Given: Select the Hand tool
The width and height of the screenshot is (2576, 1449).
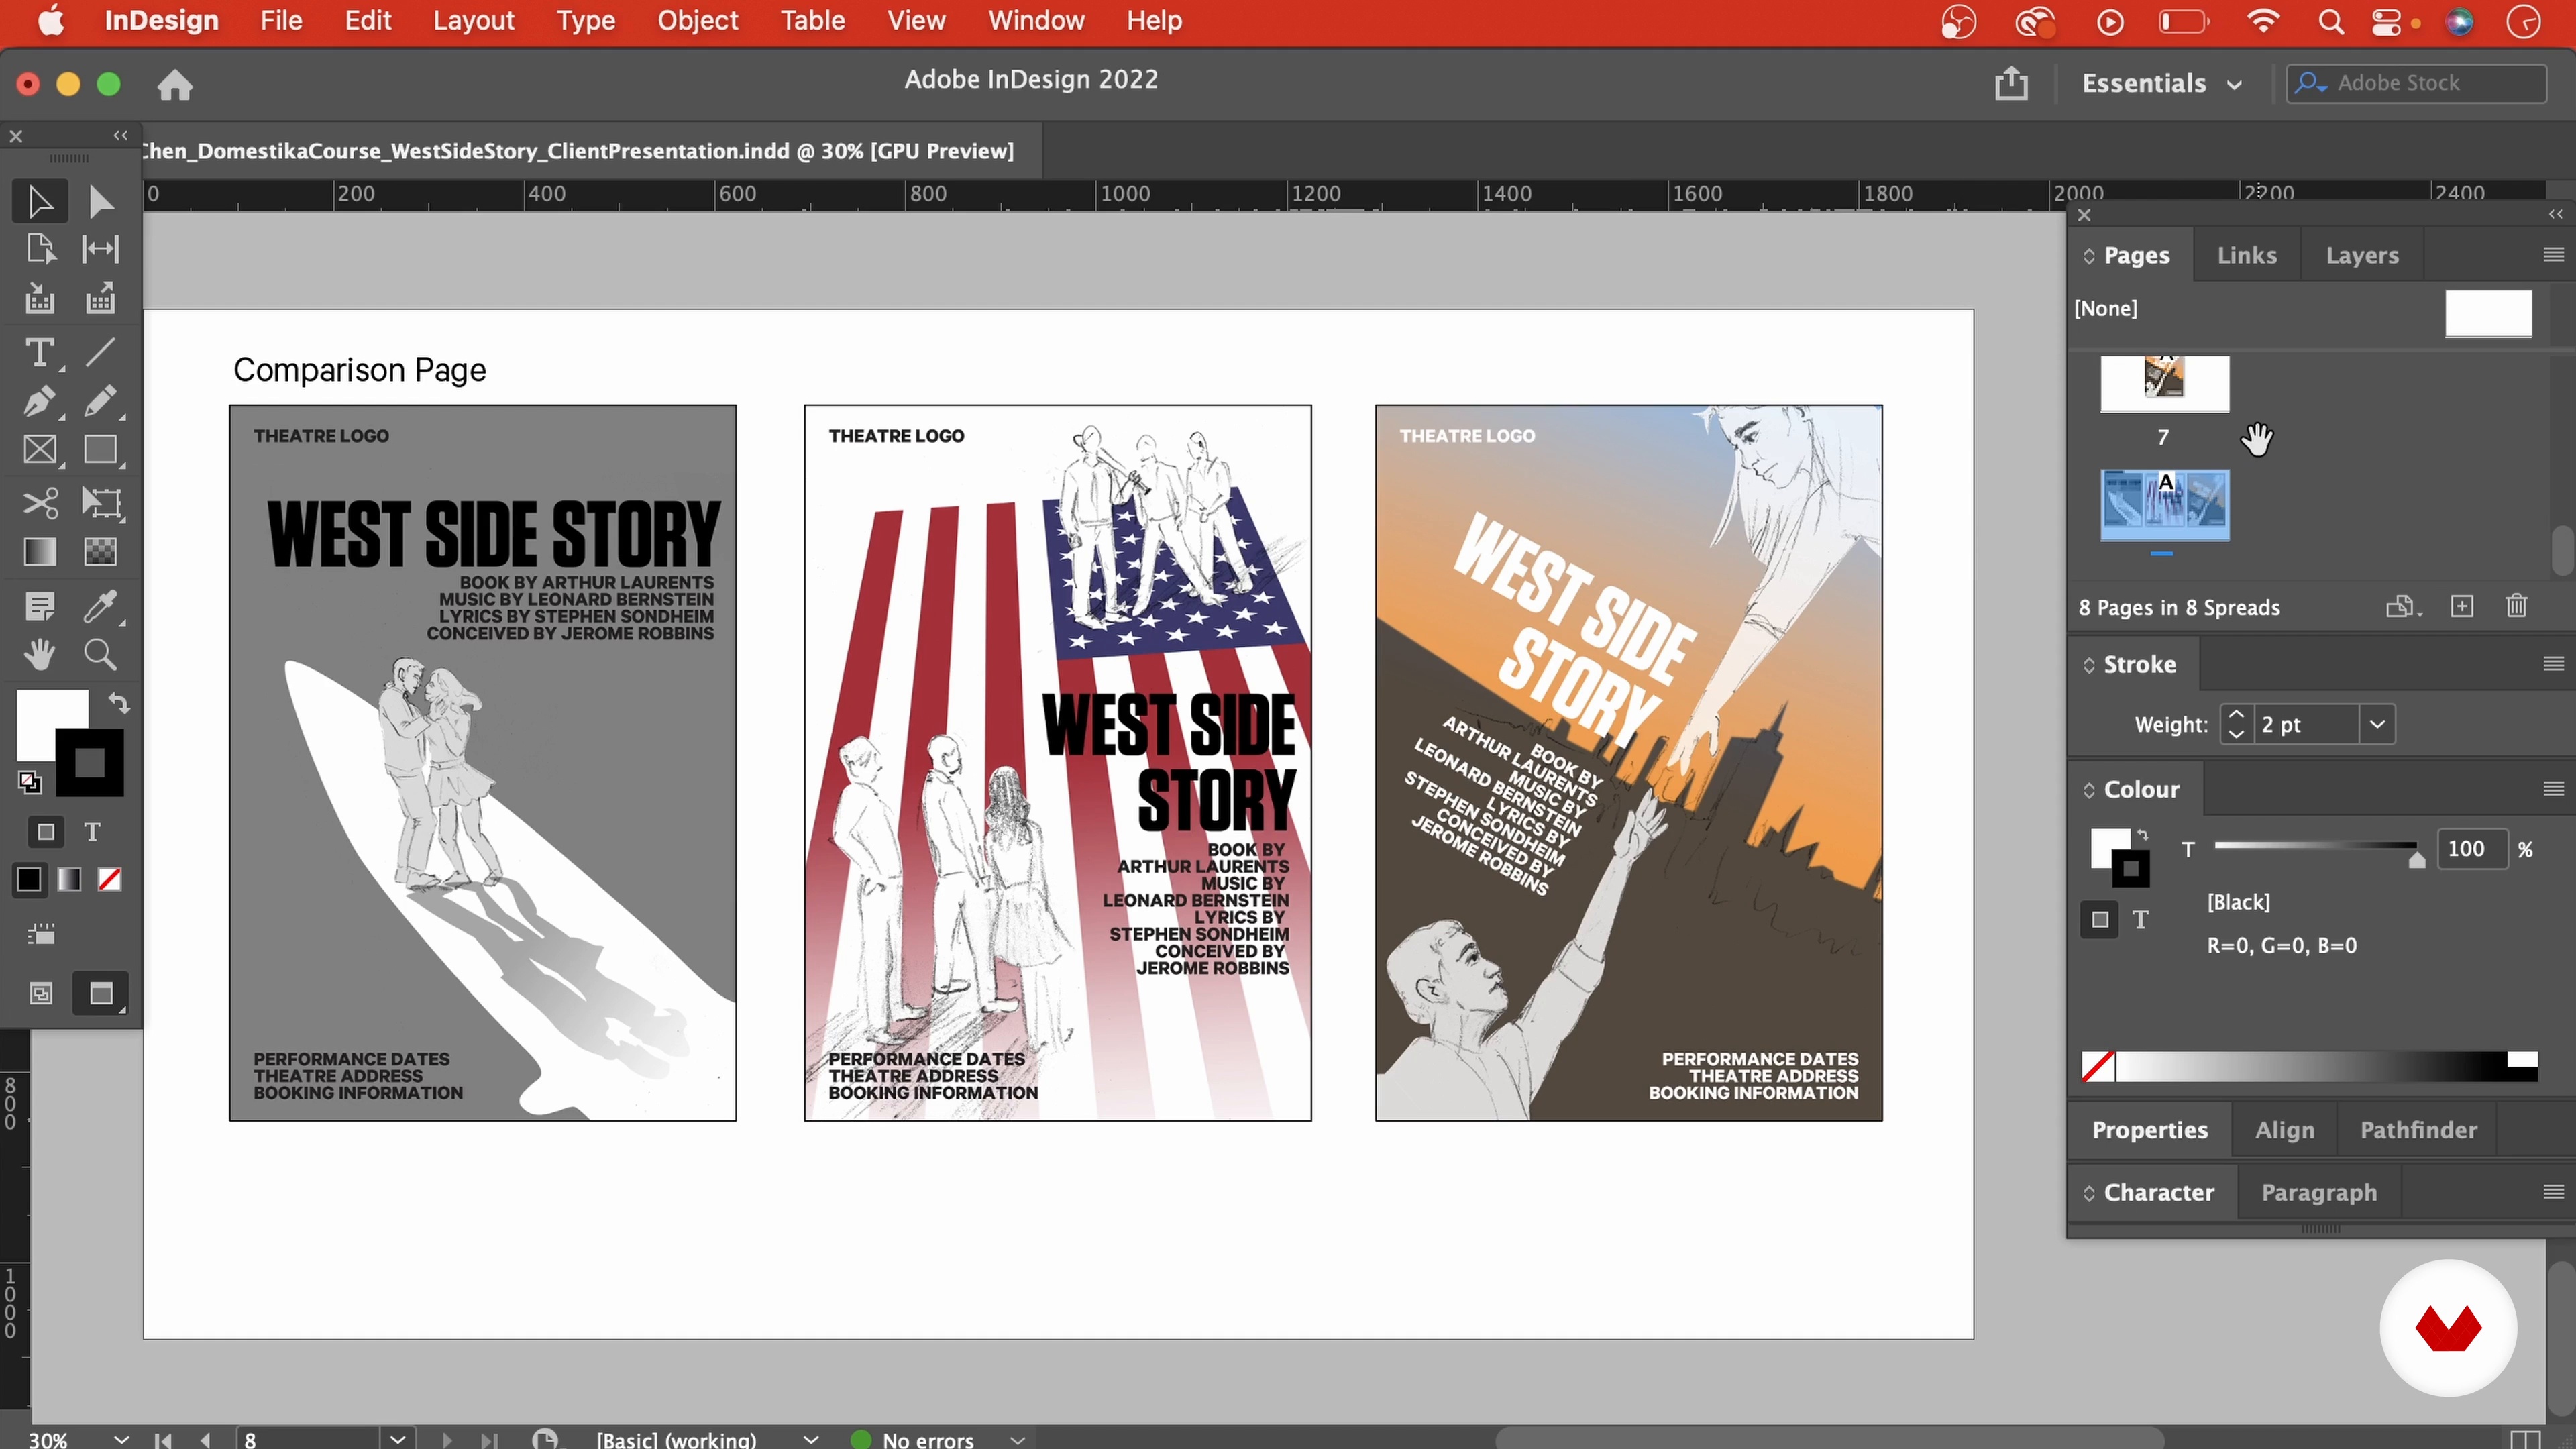Looking at the screenshot, I should tap(40, 655).
